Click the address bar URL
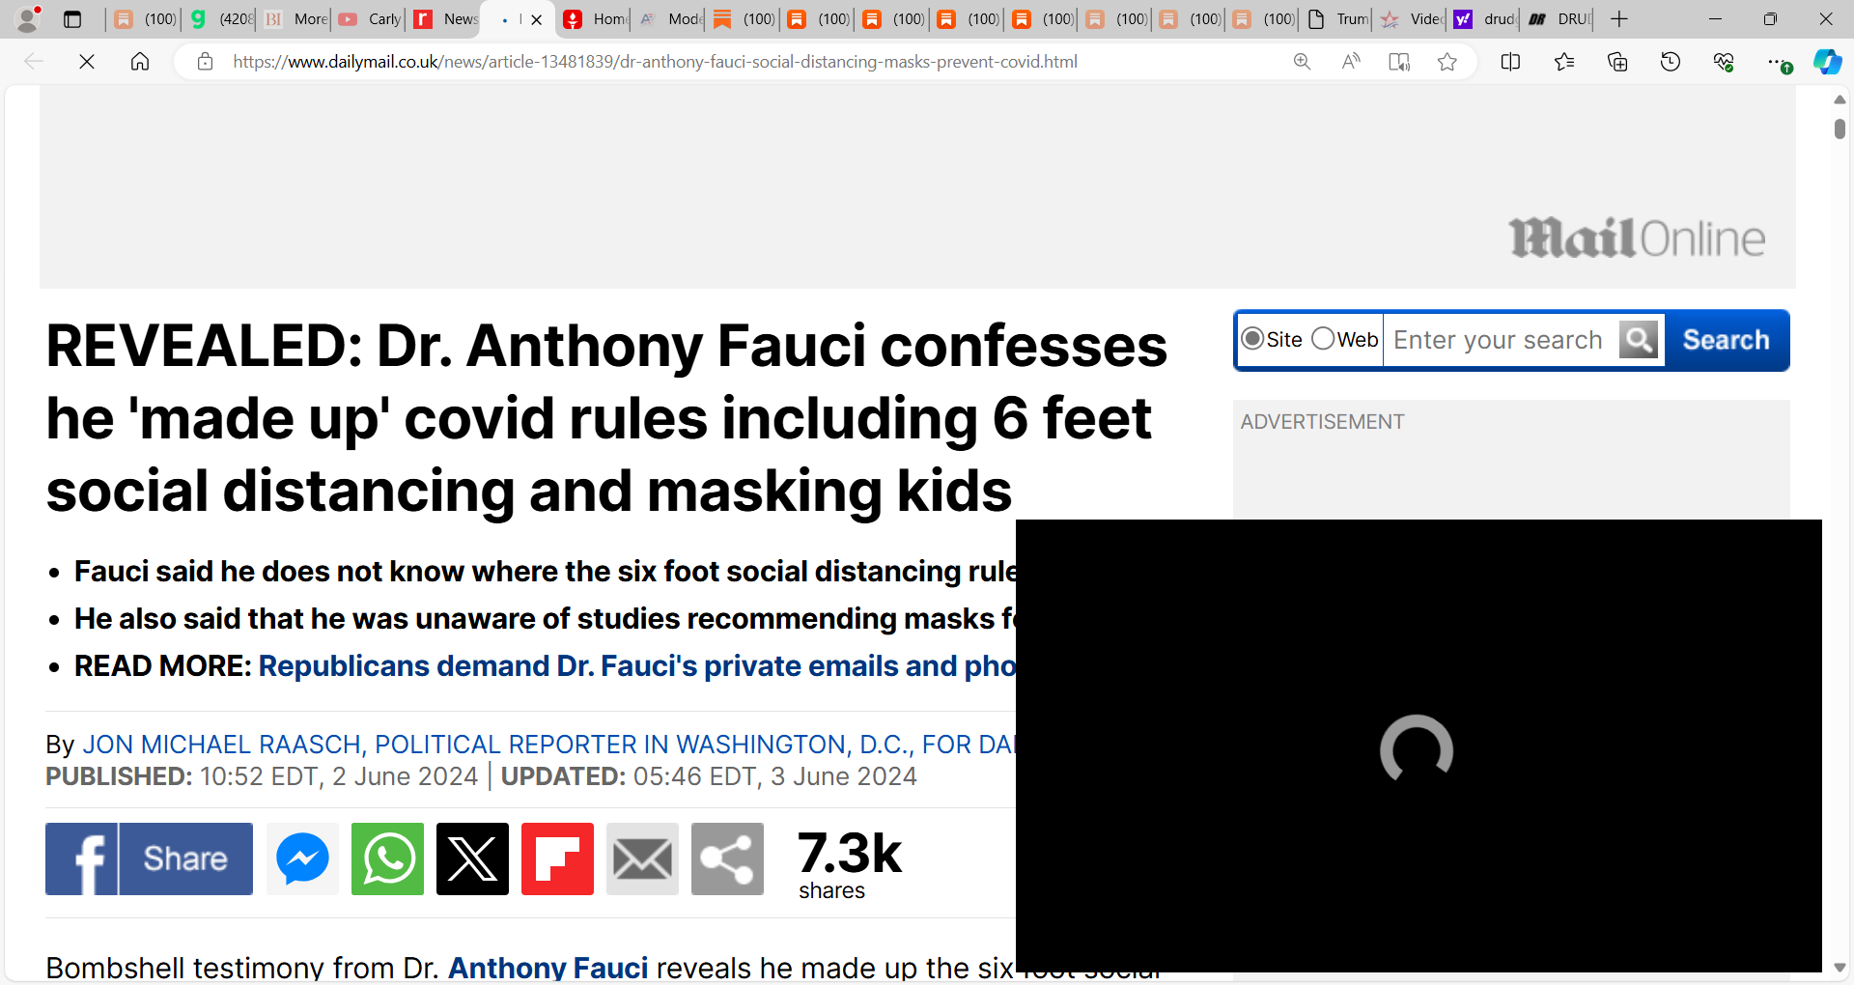 click(655, 62)
